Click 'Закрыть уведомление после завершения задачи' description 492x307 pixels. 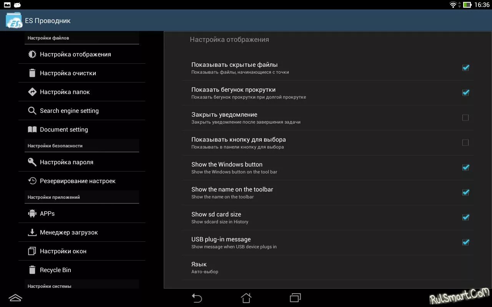point(246,122)
